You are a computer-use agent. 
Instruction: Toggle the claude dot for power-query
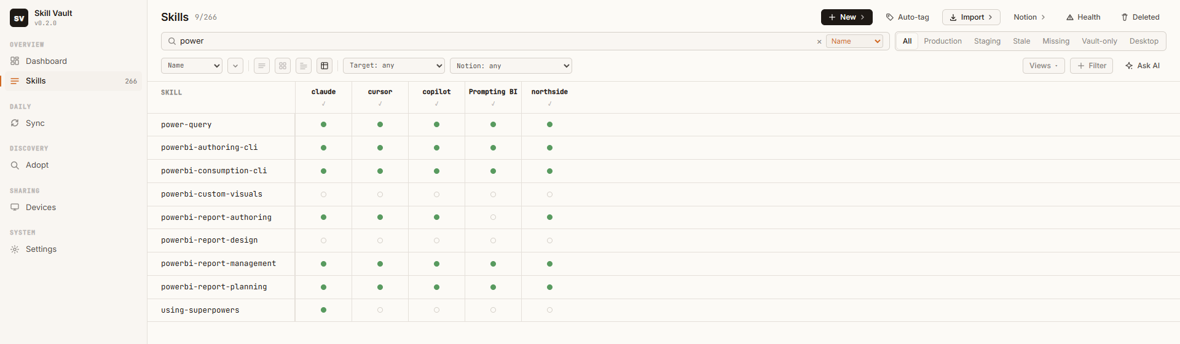tap(324, 125)
